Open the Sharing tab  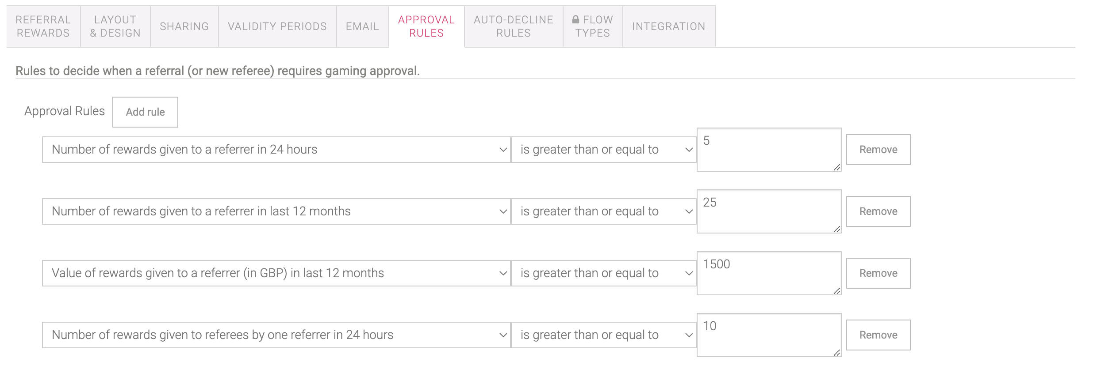pos(184,26)
